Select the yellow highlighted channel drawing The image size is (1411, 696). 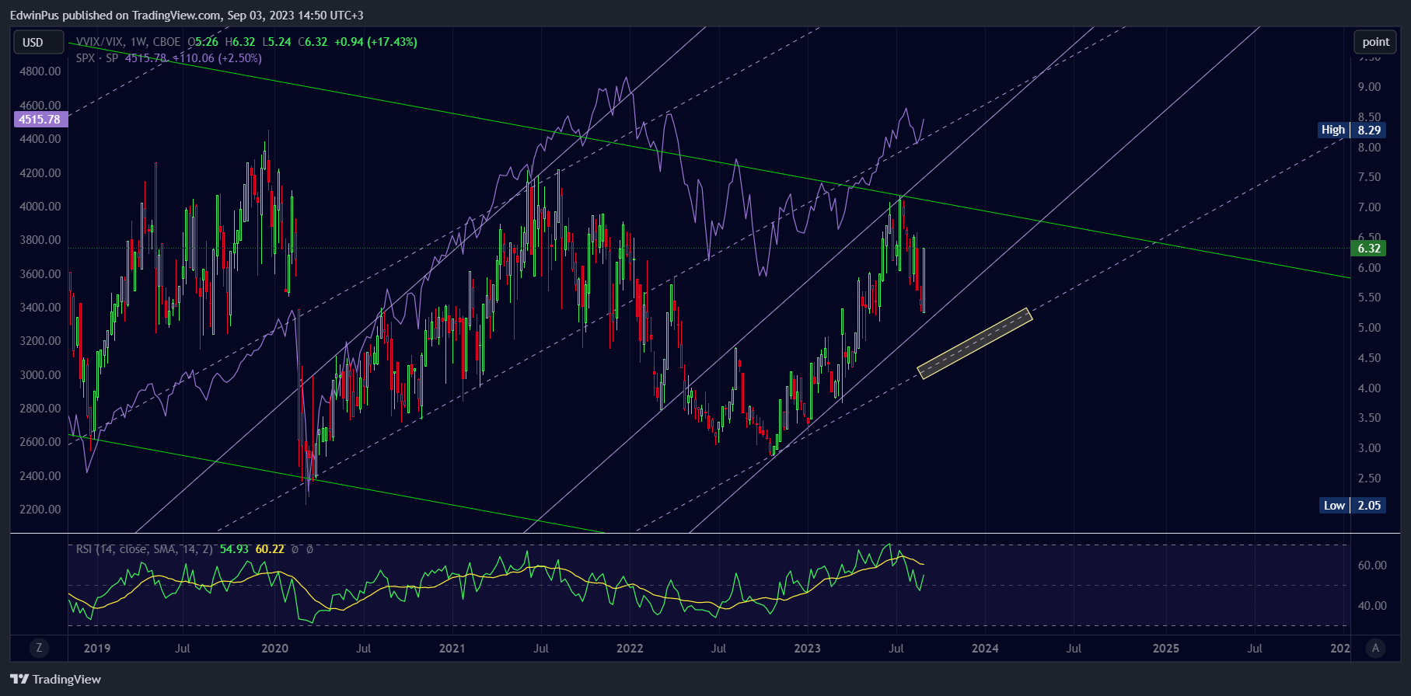[x=975, y=343]
